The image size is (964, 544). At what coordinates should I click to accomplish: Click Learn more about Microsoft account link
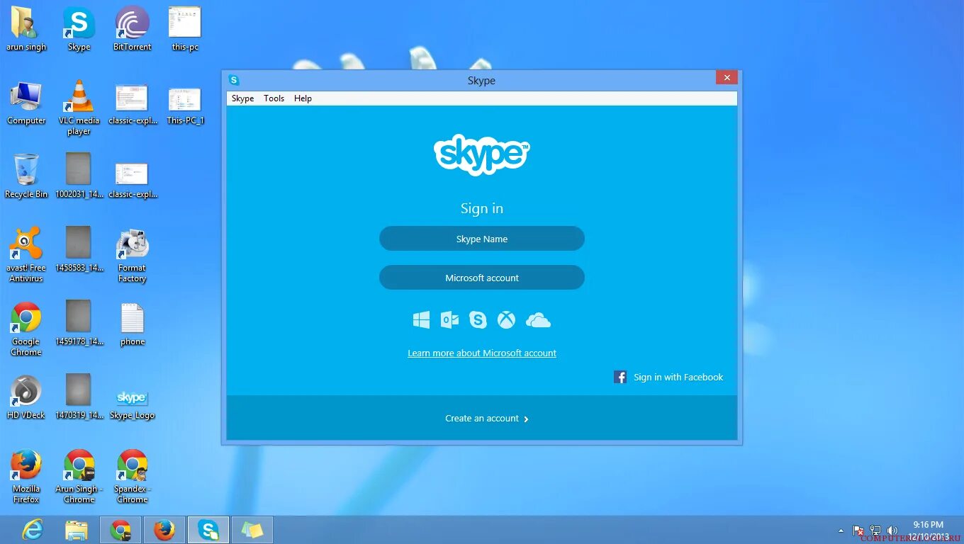pos(482,353)
